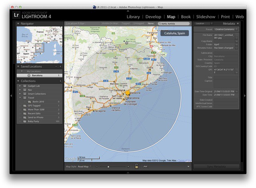Filter photos by Untagged
This screenshot has height=188, width=256.
click(139, 24)
